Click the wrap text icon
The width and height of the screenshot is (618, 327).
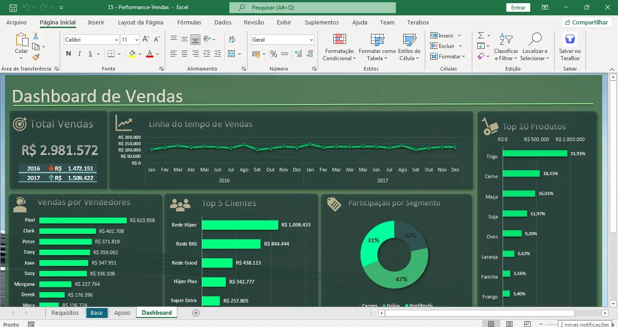232,40
